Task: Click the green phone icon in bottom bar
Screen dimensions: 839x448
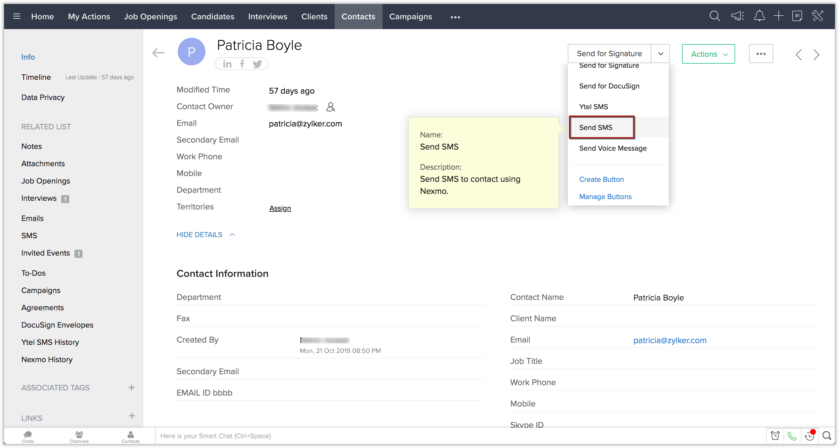Action: pos(792,436)
